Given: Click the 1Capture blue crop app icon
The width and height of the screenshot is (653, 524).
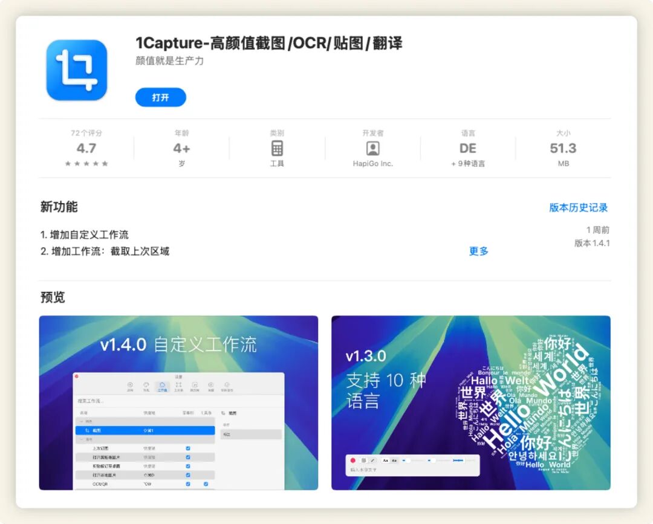Looking at the screenshot, I should click(x=77, y=70).
